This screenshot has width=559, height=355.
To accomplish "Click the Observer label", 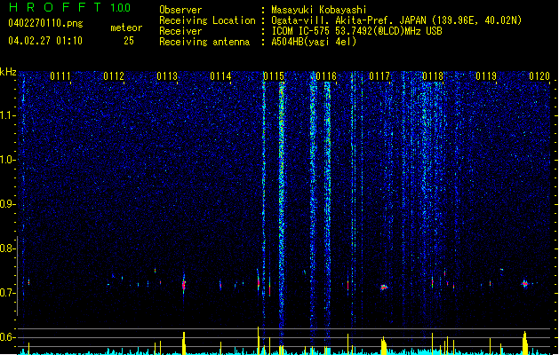I will tap(180, 10).
